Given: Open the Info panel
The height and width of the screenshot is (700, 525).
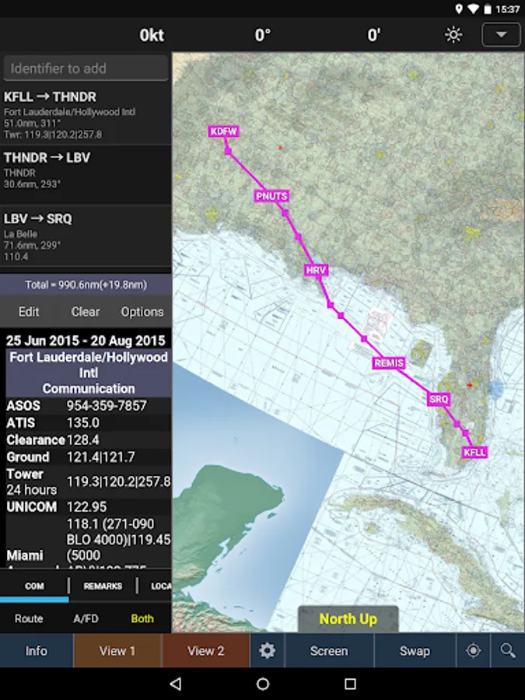Looking at the screenshot, I should pos(36,650).
